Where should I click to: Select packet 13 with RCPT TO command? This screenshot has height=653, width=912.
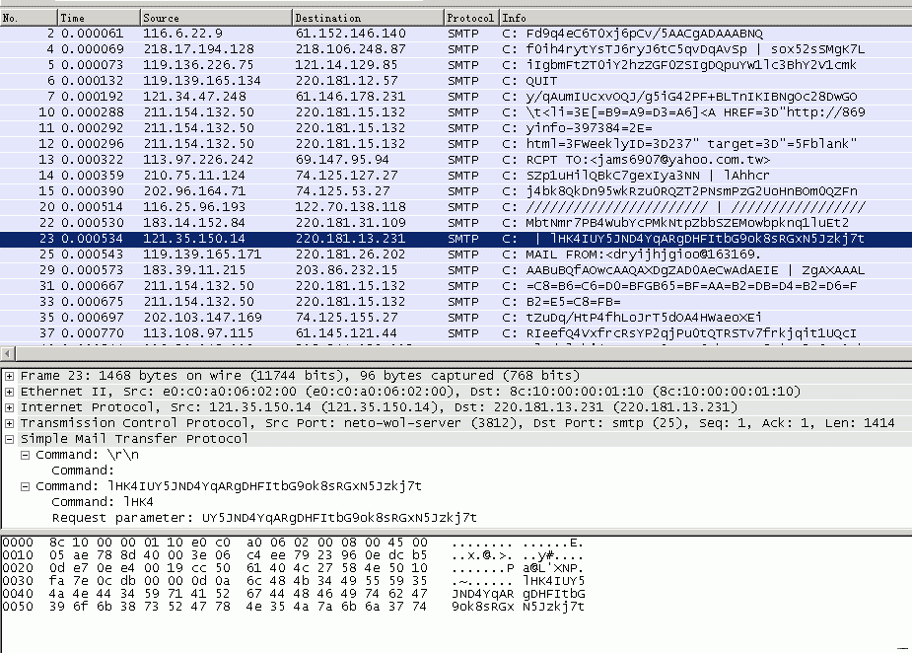point(394,159)
